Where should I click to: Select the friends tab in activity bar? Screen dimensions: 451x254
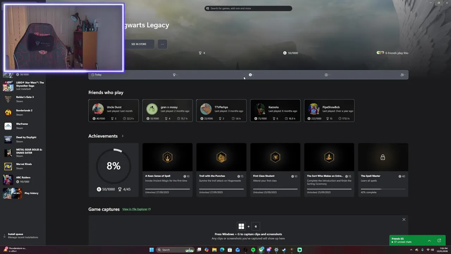[x=403, y=75]
